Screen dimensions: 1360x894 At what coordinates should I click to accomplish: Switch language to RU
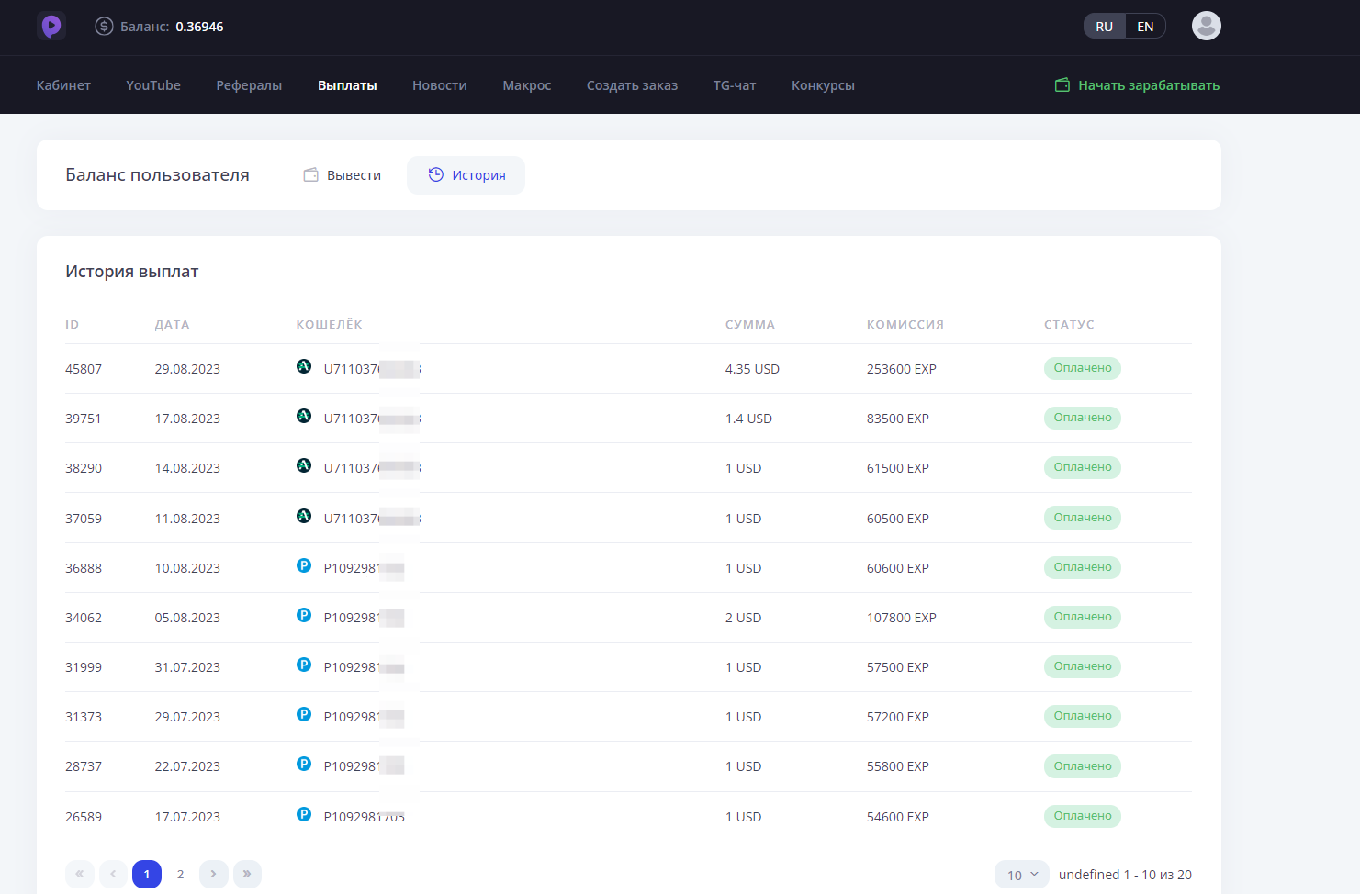1104,26
